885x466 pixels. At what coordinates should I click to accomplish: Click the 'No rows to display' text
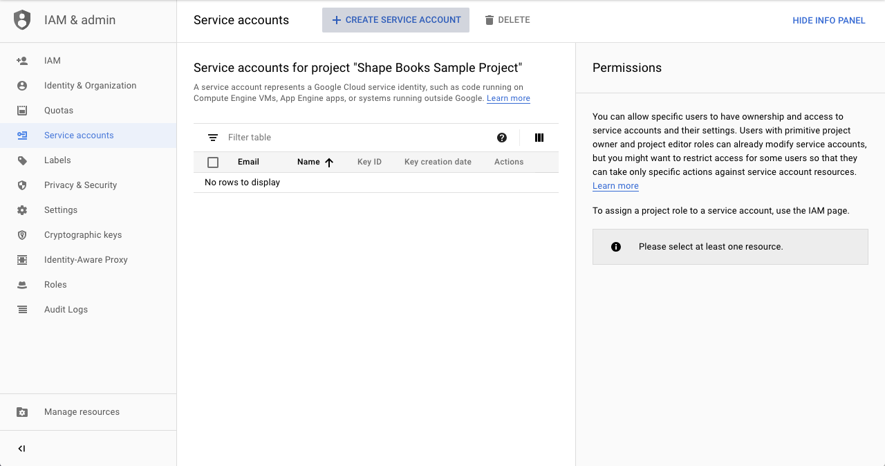(x=242, y=183)
